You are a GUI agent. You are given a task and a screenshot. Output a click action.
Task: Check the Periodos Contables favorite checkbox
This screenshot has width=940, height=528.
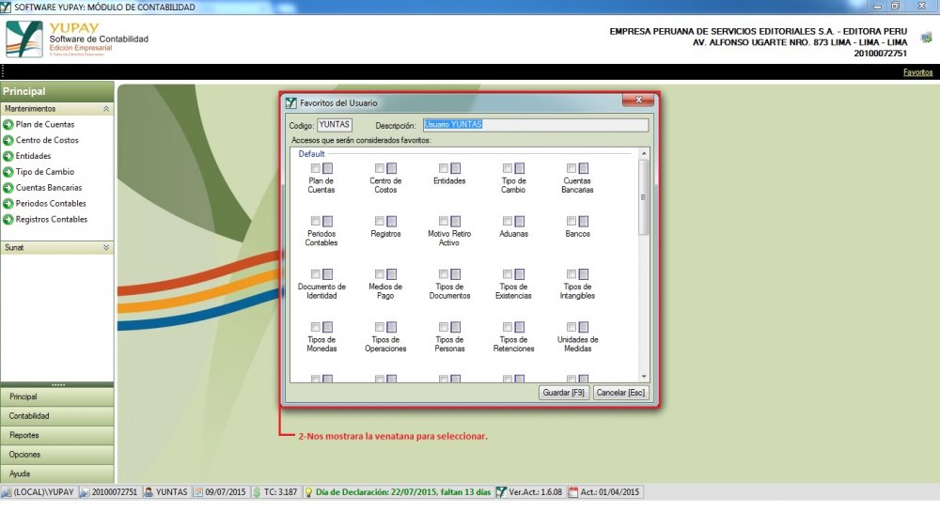tap(315, 221)
